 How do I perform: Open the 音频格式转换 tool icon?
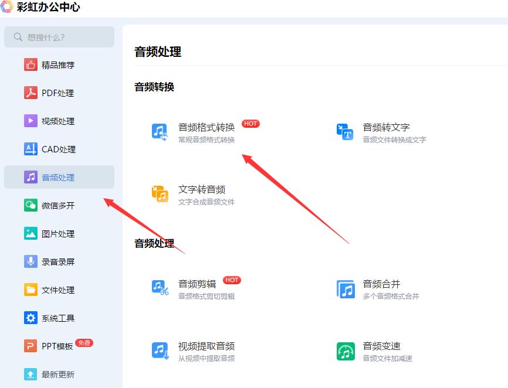(160, 130)
